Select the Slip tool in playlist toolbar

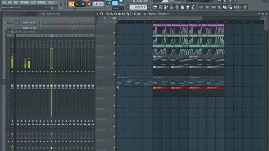123,14
